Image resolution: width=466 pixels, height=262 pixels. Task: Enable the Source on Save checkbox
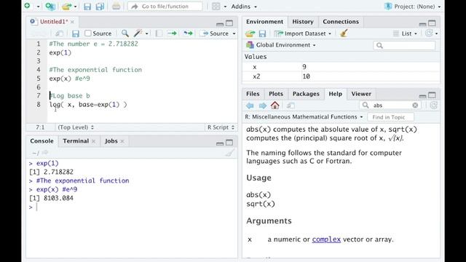tap(87, 33)
